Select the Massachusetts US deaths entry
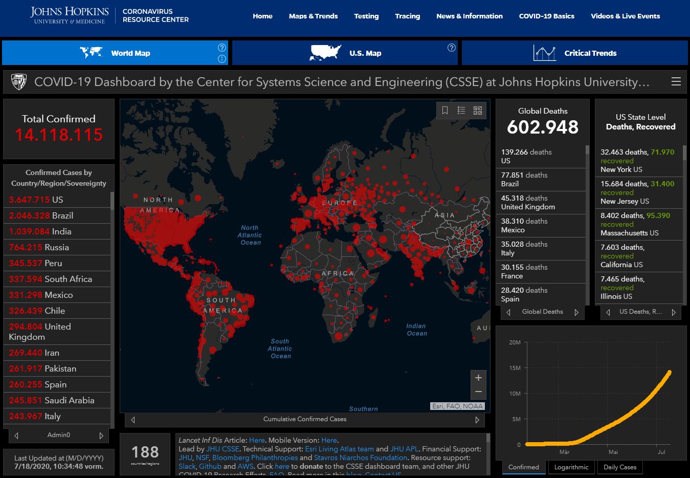Image resolution: width=690 pixels, height=478 pixels. [x=639, y=224]
